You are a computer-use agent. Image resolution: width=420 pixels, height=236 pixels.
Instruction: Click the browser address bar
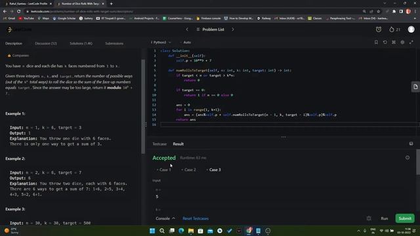click(193, 12)
